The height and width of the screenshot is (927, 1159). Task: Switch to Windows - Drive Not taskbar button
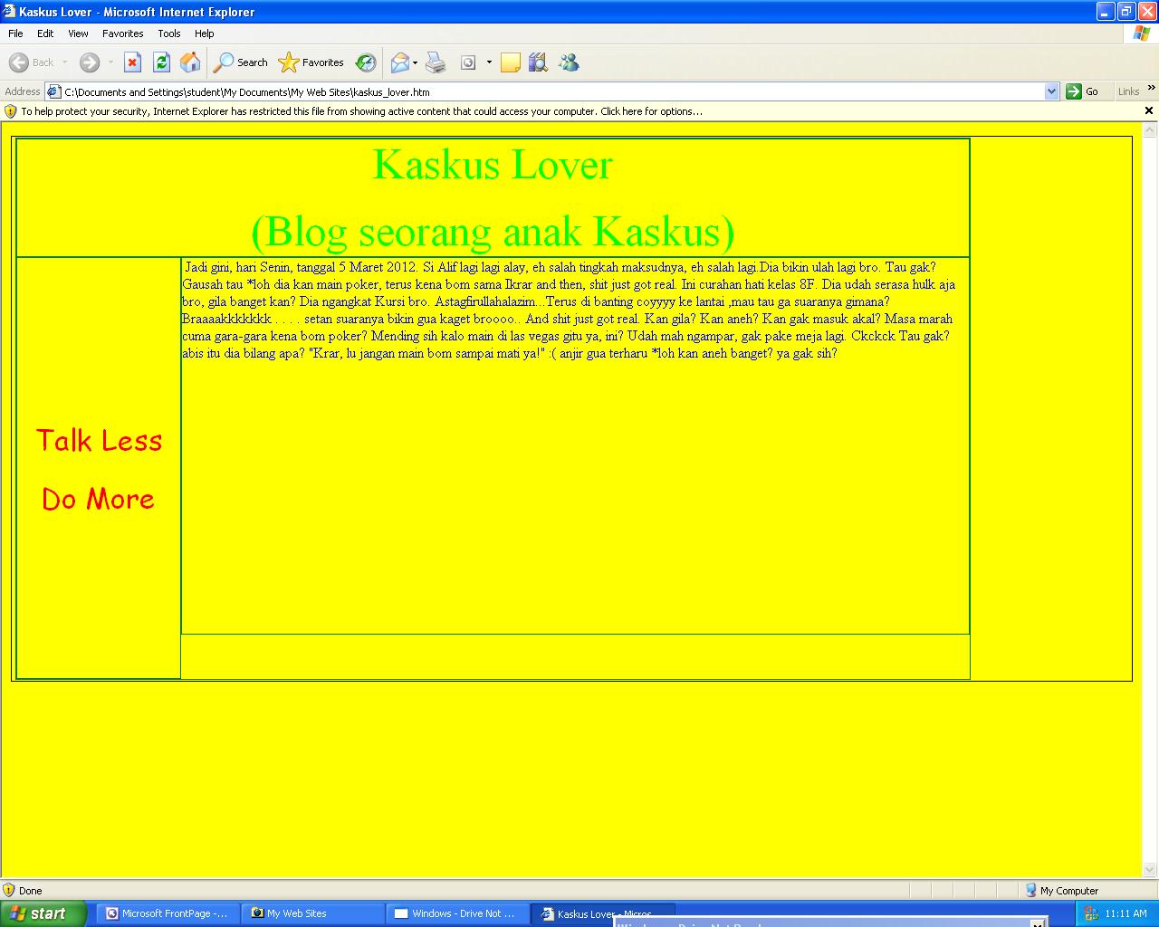457,913
